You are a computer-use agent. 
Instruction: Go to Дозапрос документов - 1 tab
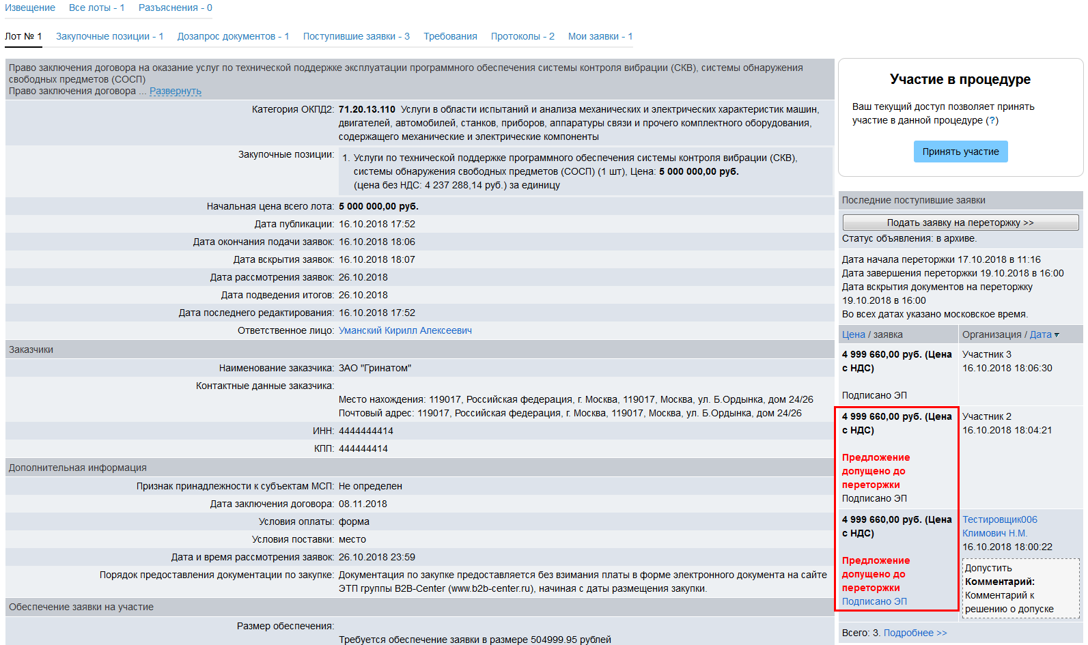tap(233, 36)
